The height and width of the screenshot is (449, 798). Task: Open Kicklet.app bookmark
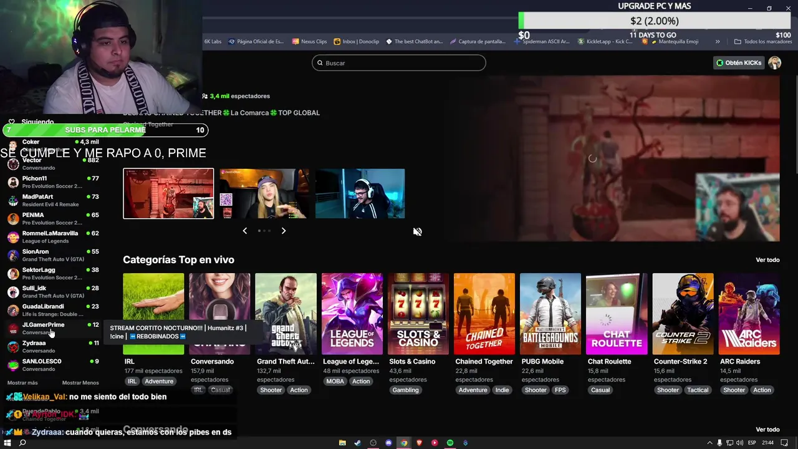click(605, 42)
